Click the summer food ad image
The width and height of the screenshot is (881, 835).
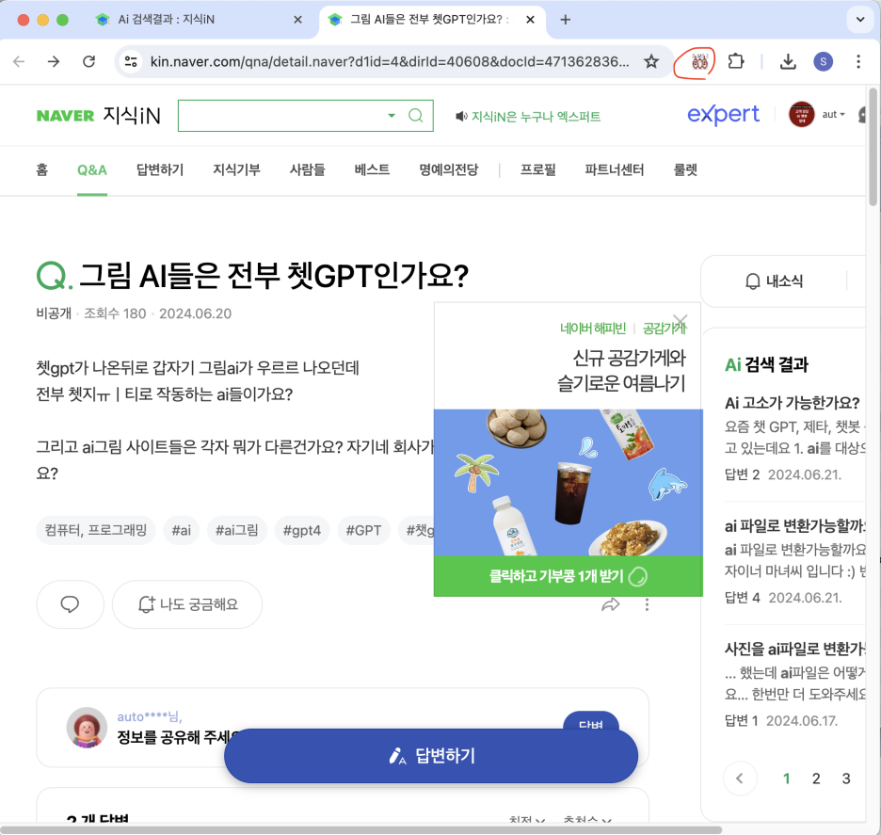[x=569, y=482]
